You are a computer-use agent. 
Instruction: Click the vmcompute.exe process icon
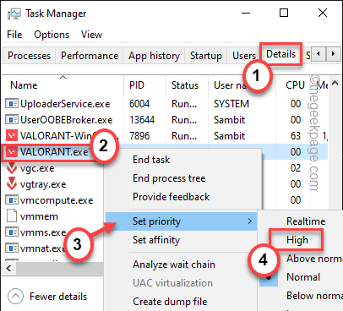[x=12, y=200]
